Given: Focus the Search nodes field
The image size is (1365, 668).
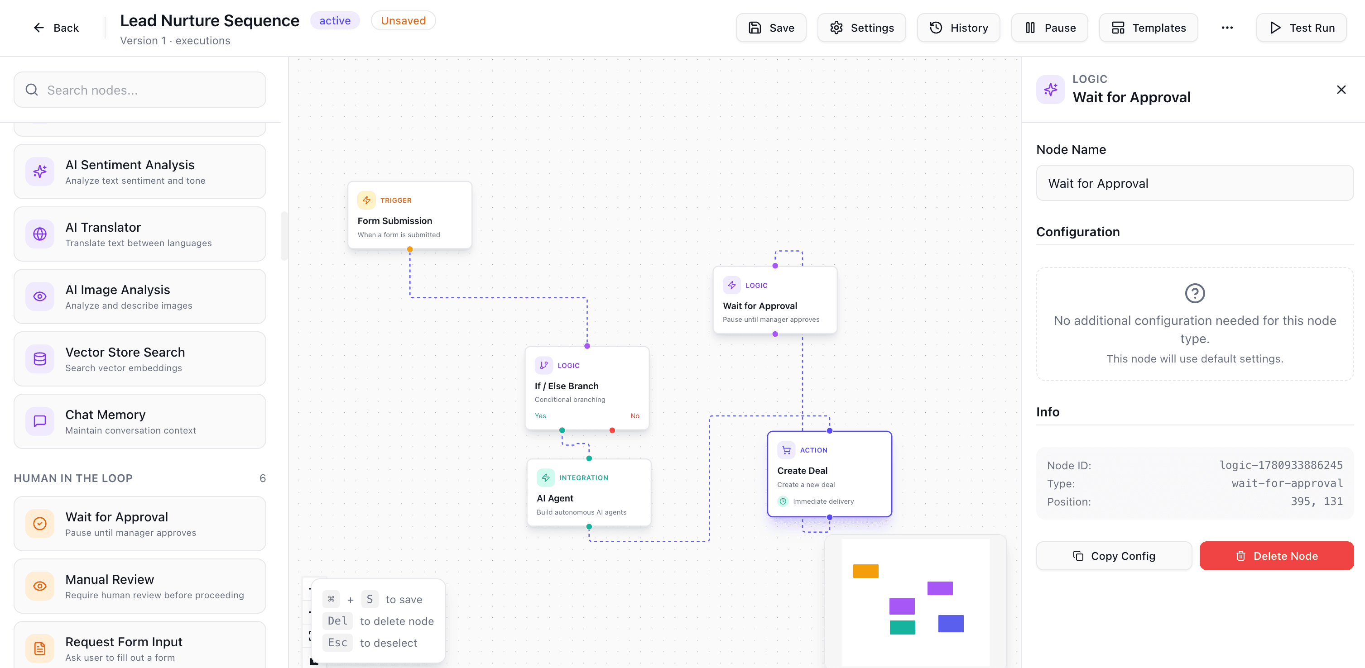Looking at the screenshot, I should tap(140, 90).
